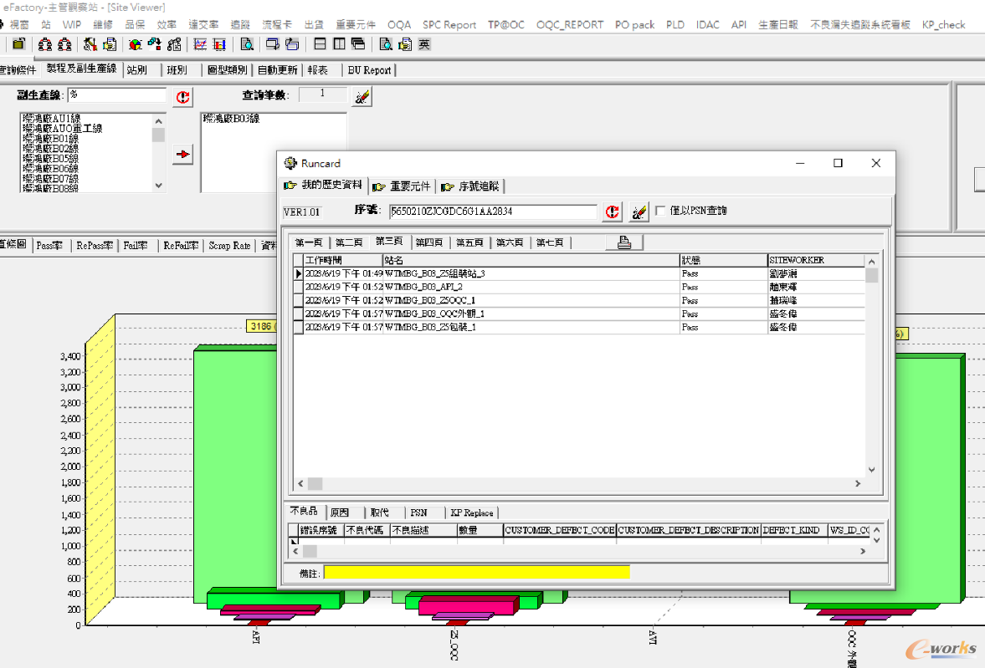The width and height of the screenshot is (985, 668).
Task: Click the blue blocks with red arrow icon
Action: (155, 44)
